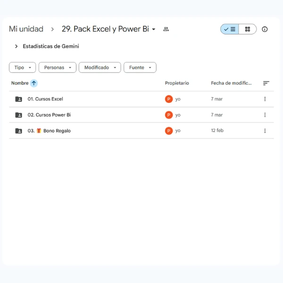This screenshot has height=283, width=283.
Task: Expand the Estadísticas de Gemini section
Action: tap(16, 46)
